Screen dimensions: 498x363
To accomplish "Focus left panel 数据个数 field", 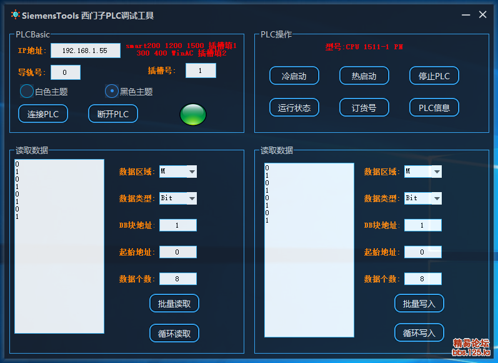I will point(178,279).
